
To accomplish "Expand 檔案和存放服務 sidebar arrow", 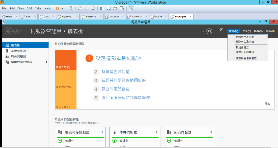I will click(x=47, y=62).
